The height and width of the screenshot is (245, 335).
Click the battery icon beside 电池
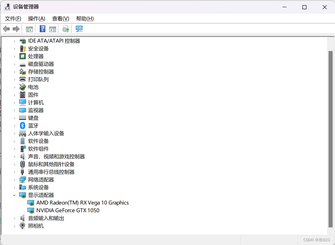pyautogui.click(x=22, y=87)
